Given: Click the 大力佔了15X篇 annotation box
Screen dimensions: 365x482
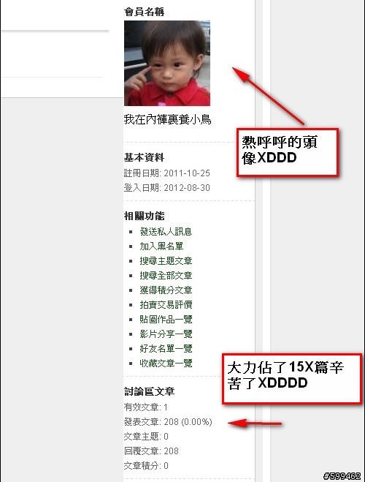Looking at the screenshot, I should (292, 378).
